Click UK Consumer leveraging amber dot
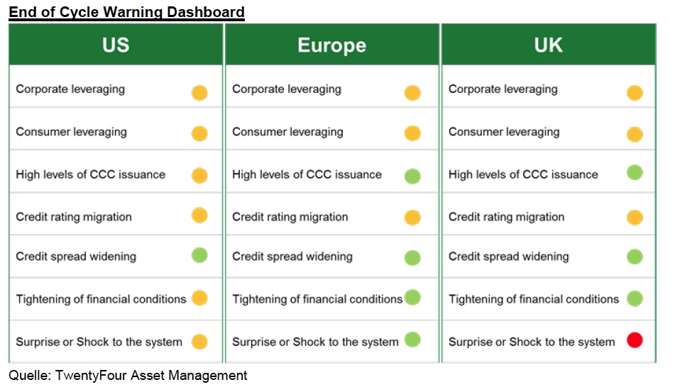The height and width of the screenshot is (387, 680). [635, 134]
